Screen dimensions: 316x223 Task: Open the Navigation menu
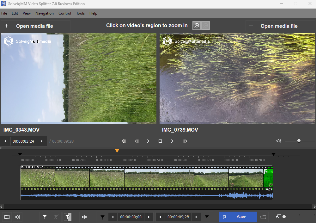[45, 13]
